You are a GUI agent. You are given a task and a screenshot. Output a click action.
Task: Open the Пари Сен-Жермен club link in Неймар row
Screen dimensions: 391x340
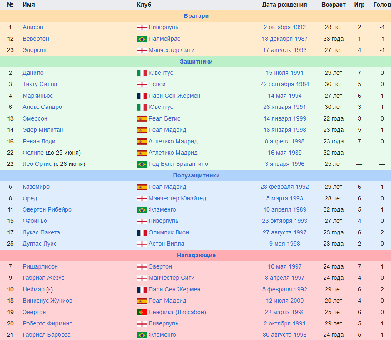(x=174, y=289)
